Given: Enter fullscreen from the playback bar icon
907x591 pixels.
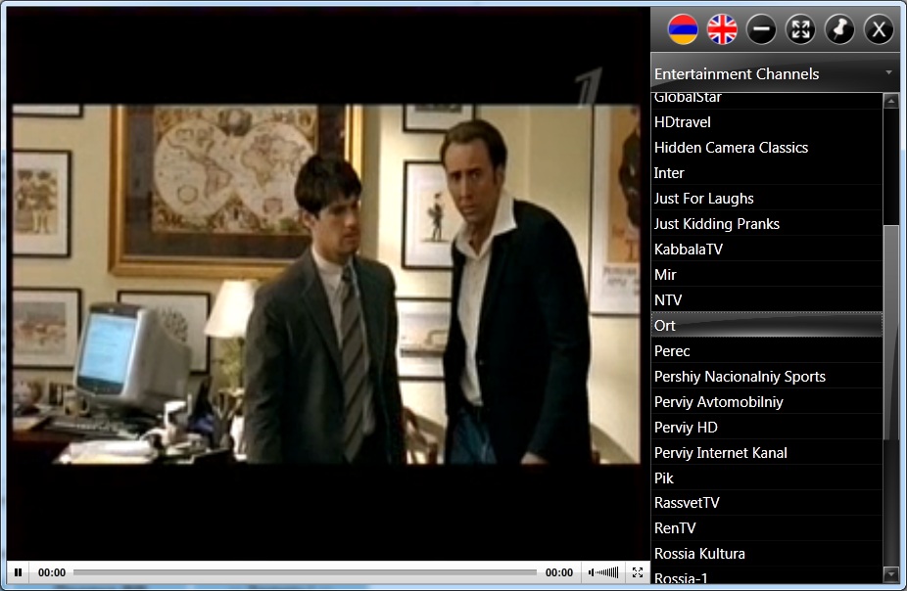Looking at the screenshot, I should pyautogui.click(x=638, y=572).
